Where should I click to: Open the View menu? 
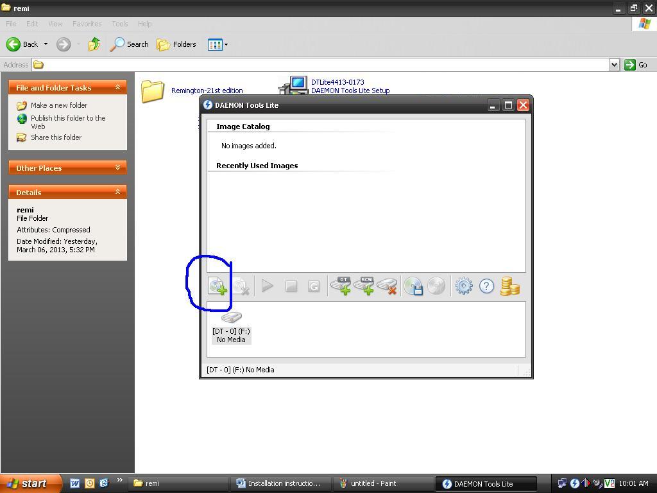tap(55, 24)
